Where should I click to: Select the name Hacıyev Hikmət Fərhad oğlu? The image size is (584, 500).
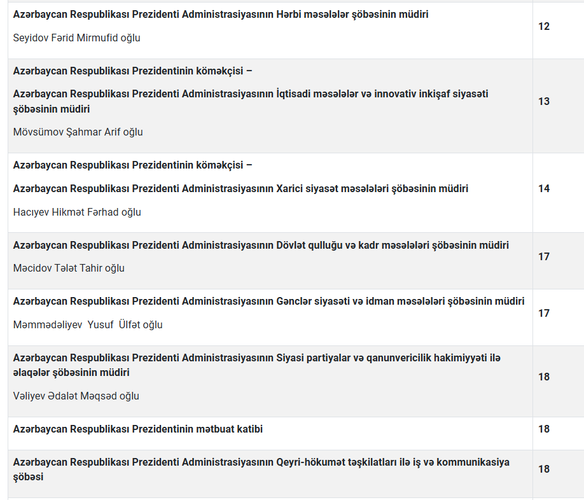[77, 212]
